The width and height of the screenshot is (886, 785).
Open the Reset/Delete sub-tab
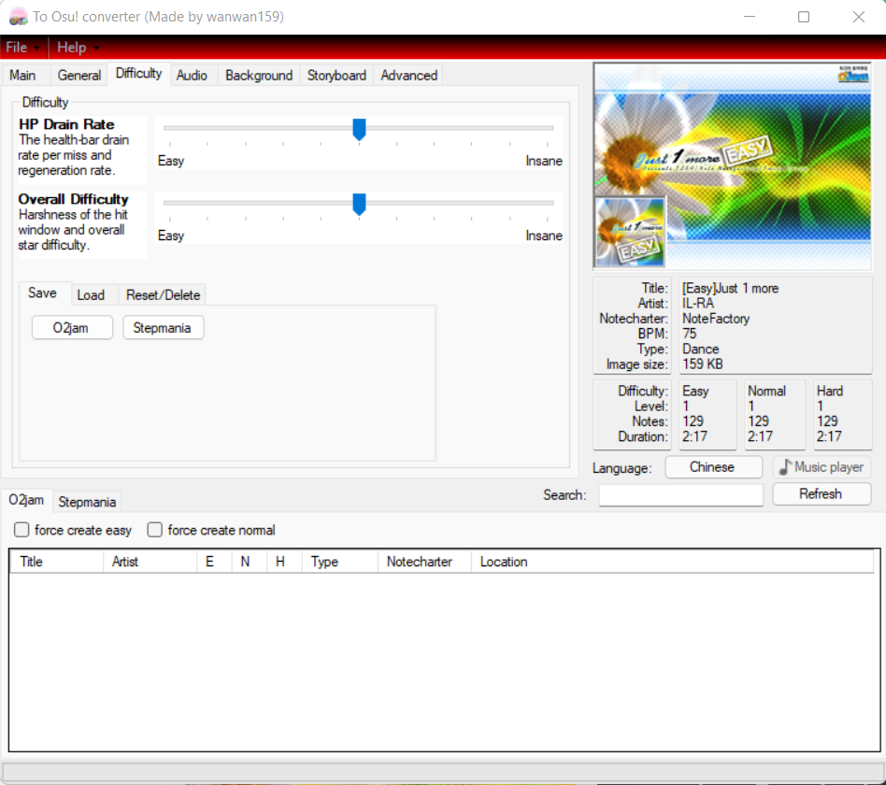[164, 295]
